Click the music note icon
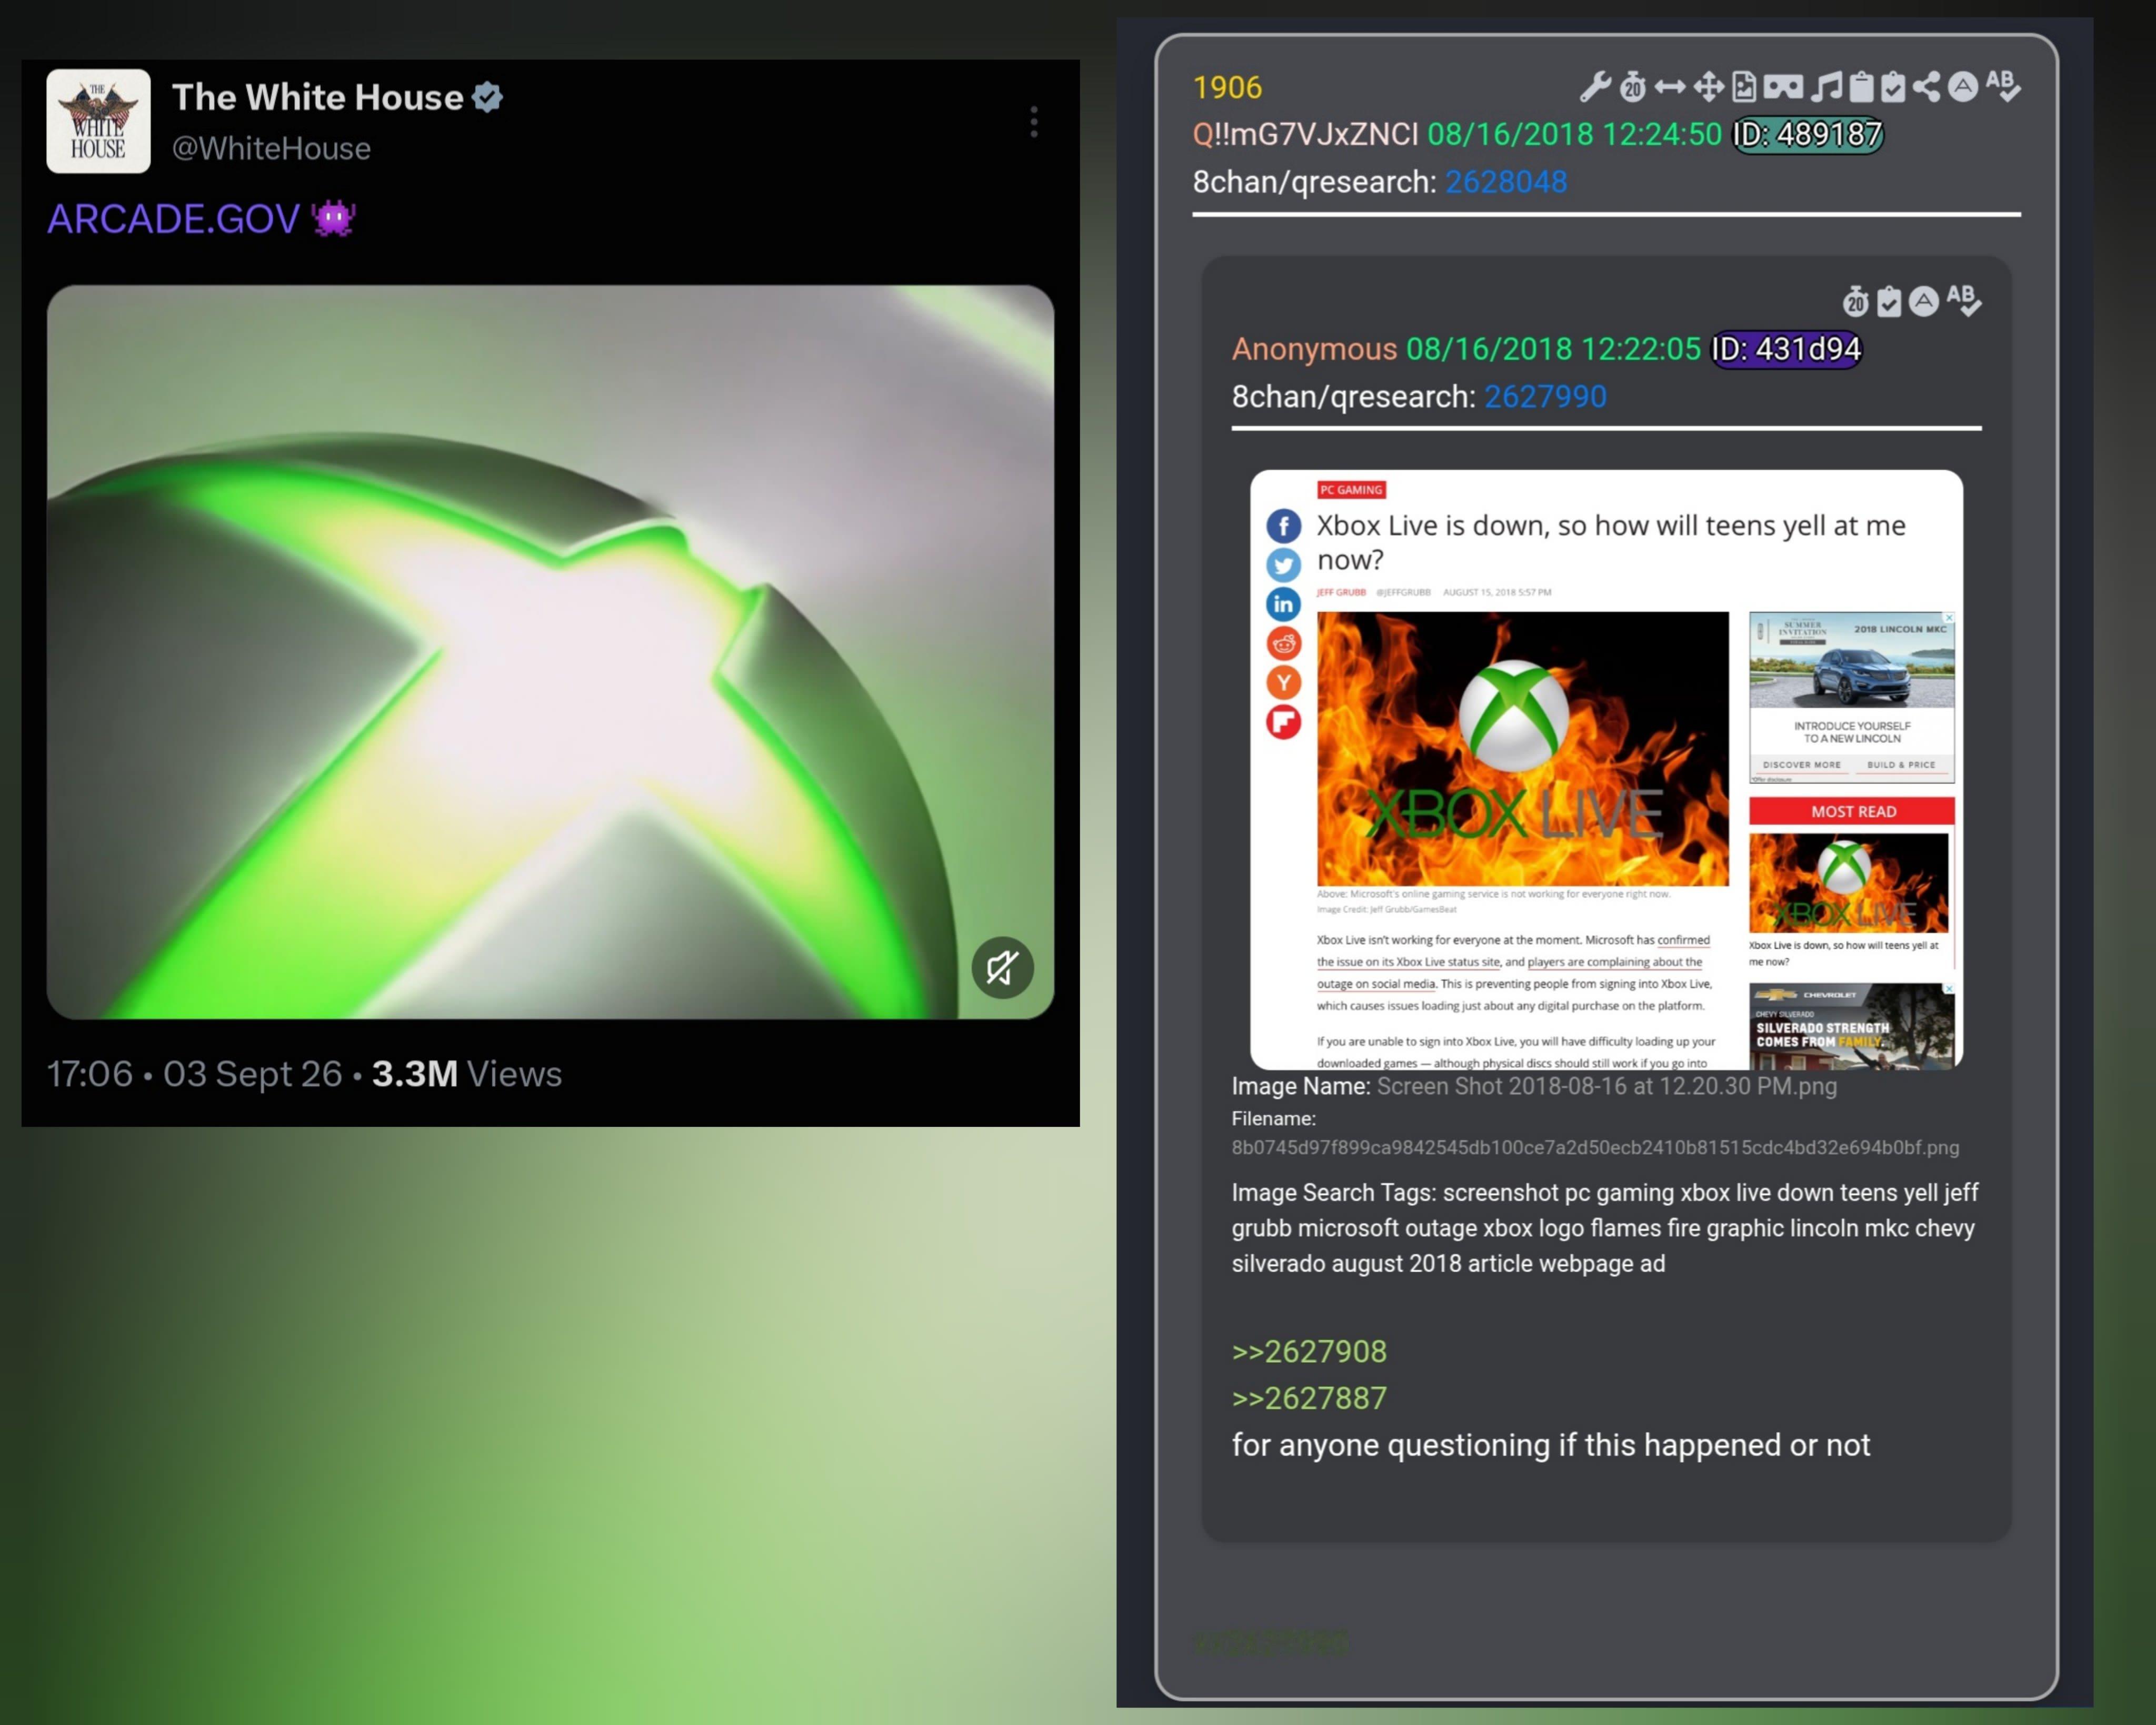The image size is (2156, 1725). (1826, 87)
